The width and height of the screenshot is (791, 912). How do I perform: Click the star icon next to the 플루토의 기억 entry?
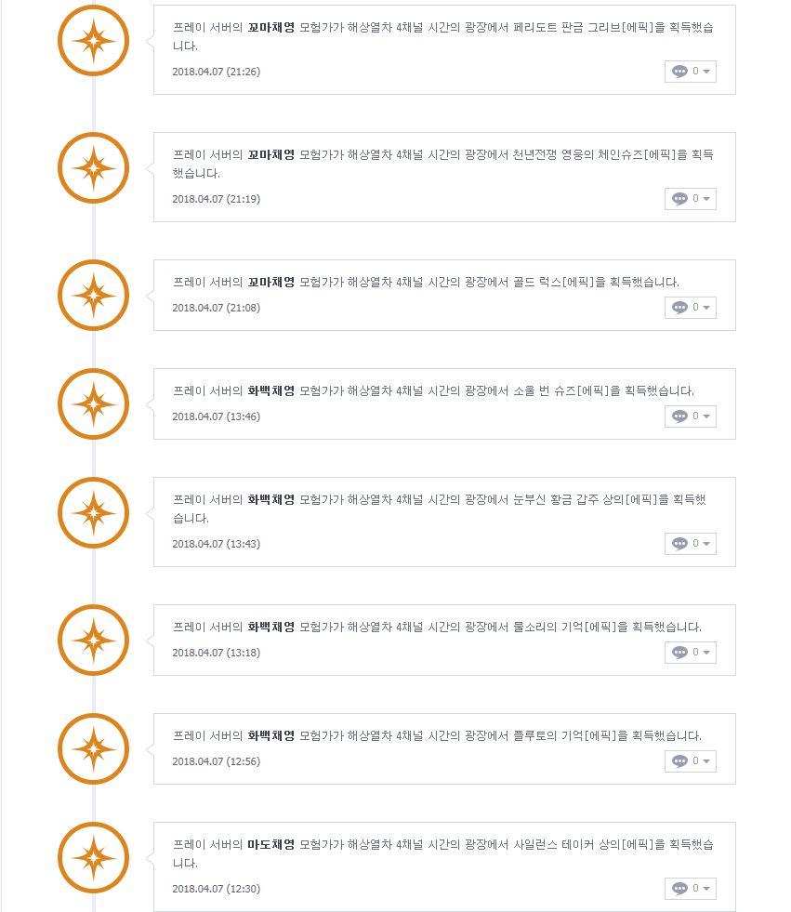click(93, 749)
